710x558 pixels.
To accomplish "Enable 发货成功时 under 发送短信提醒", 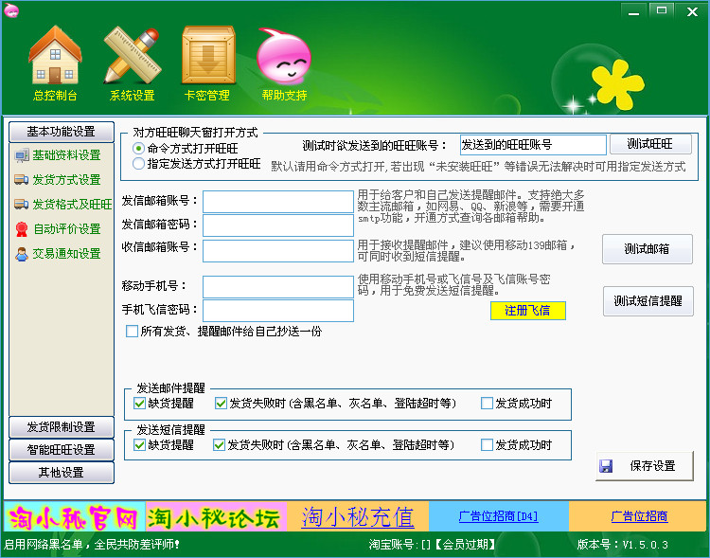I will point(487,444).
